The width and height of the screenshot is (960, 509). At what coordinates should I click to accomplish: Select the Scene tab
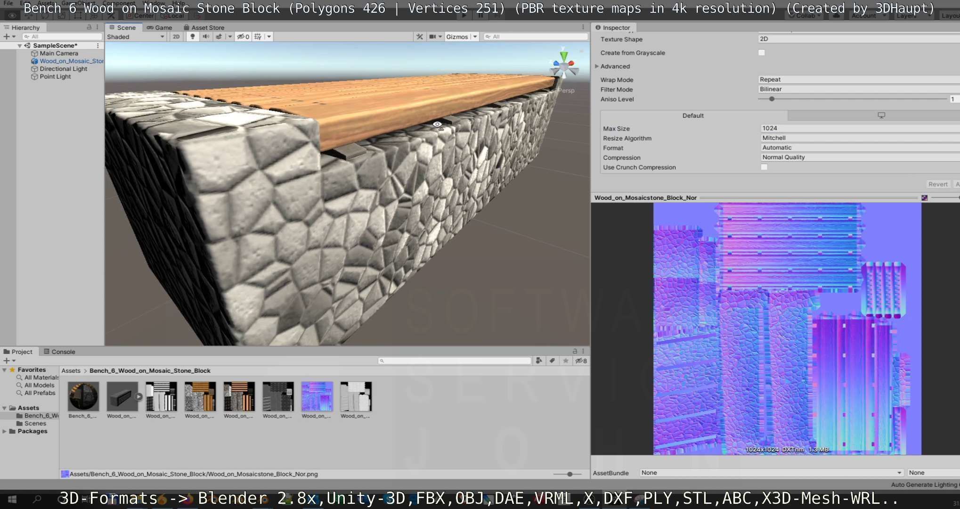tap(122, 27)
